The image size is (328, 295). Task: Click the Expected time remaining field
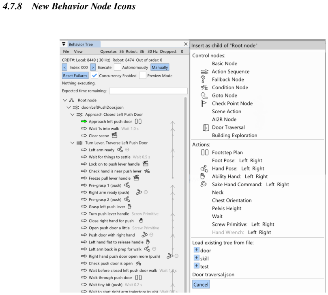(148, 91)
